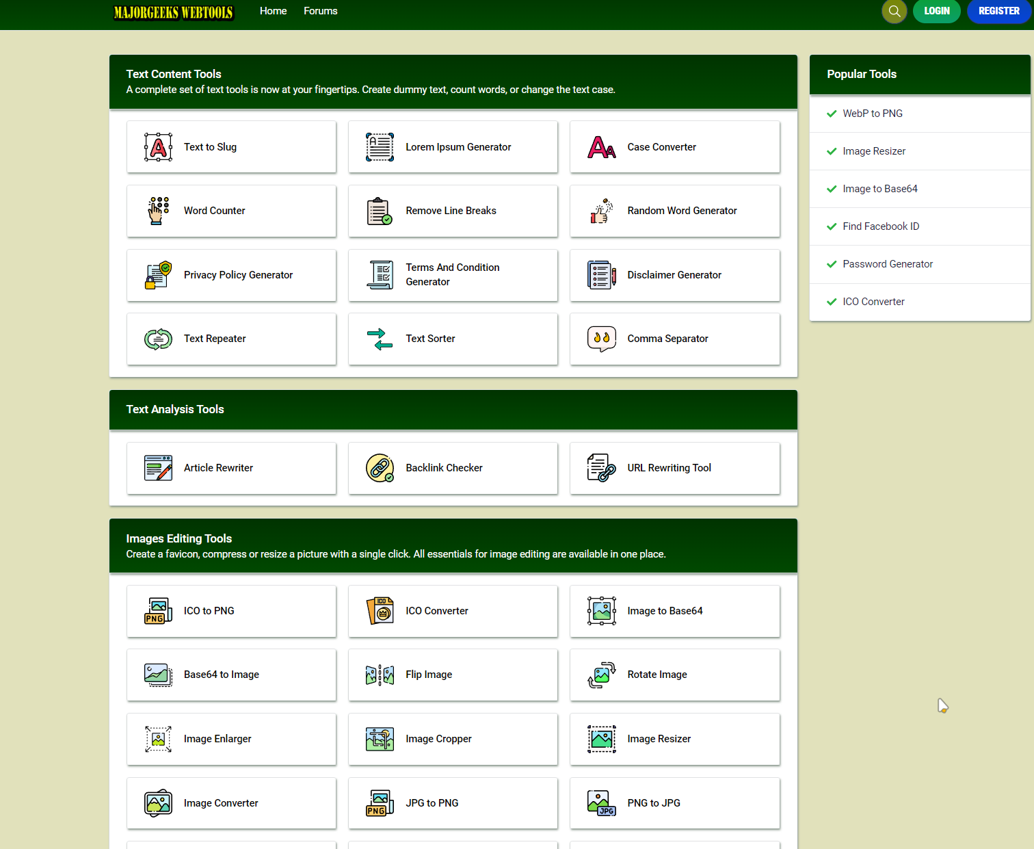Click the search magnifier icon in header

(894, 11)
